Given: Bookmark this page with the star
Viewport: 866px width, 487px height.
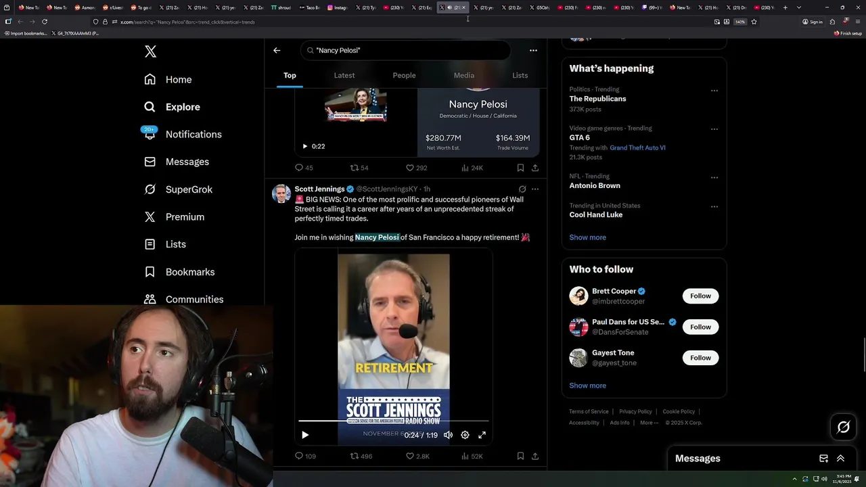Looking at the screenshot, I should [754, 22].
